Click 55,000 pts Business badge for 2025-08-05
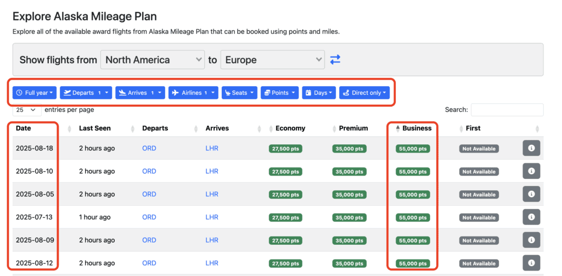The height and width of the screenshot is (276, 562). pyautogui.click(x=413, y=195)
